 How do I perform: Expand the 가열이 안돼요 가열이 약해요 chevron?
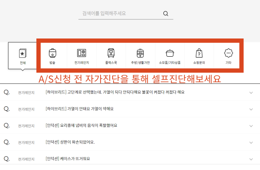click(x=251, y=109)
